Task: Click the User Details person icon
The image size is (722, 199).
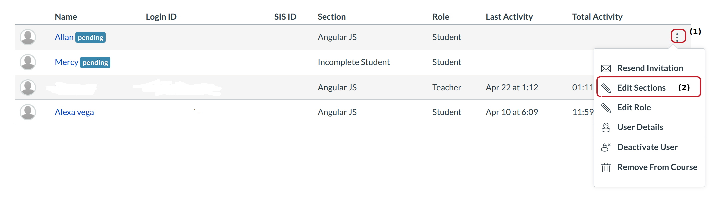Action: click(x=606, y=127)
